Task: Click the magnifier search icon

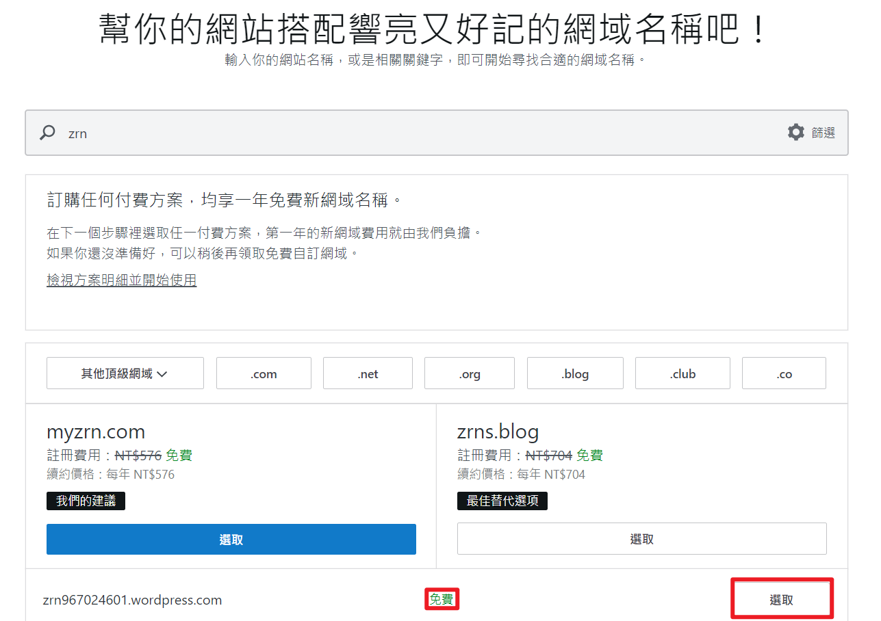Action: coord(47,133)
